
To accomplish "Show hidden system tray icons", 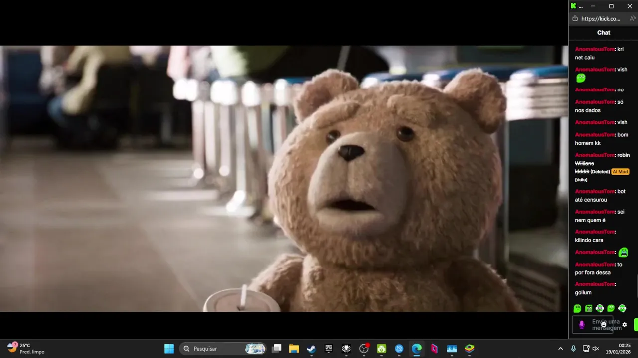I will [x=560, y=349].
